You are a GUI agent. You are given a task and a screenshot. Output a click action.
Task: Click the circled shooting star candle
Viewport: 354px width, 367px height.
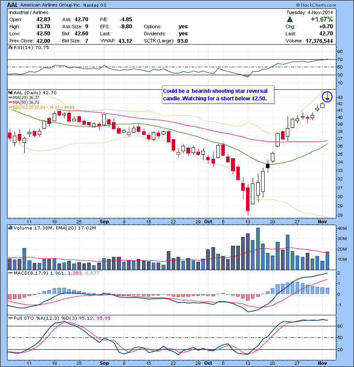coord(327,97)
